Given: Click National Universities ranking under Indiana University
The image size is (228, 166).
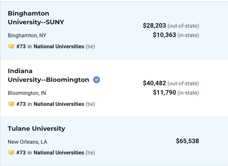Looking at the screenshot, I should (x=59, y=104).
